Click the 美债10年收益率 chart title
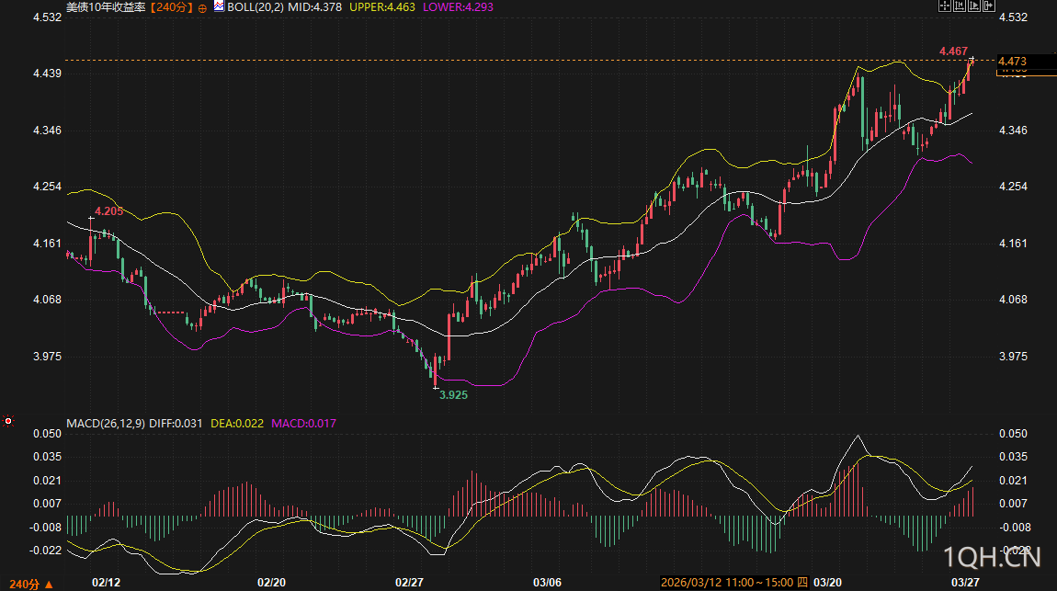This screenshot has width=1057, height=591. click(106, 6)
